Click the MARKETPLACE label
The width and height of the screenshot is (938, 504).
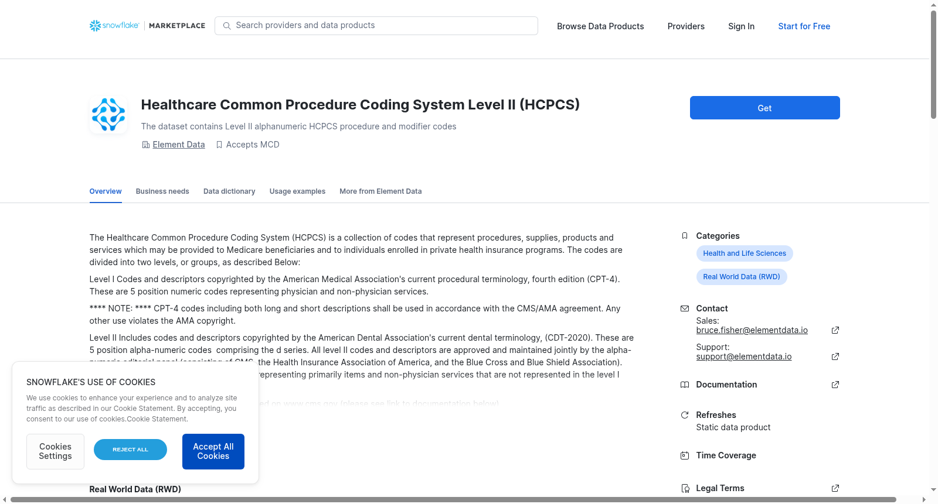(x=177, y=26)
